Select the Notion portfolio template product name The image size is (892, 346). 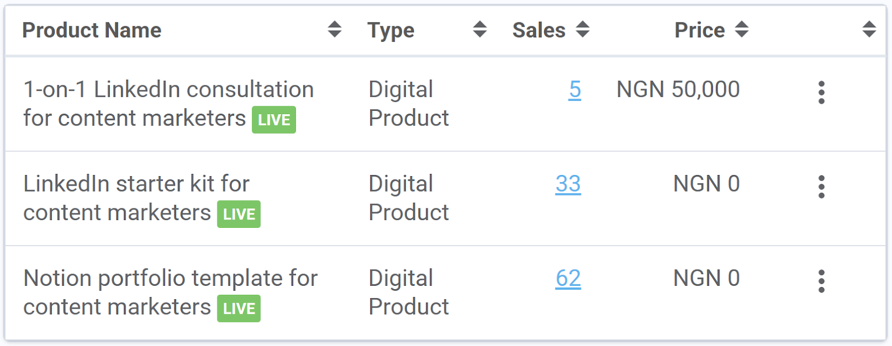tap(170, 279)
